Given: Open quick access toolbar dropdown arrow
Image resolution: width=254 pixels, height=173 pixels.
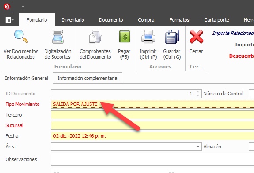Looking at the screenshot, I should click(23, 7).
